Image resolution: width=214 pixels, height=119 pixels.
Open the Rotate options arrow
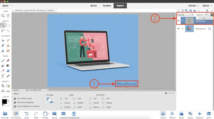click(x=49, y=113)
